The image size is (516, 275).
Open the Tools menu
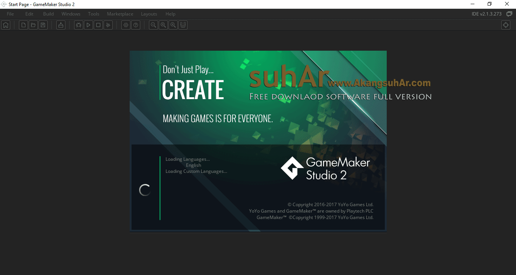(94, 14)
